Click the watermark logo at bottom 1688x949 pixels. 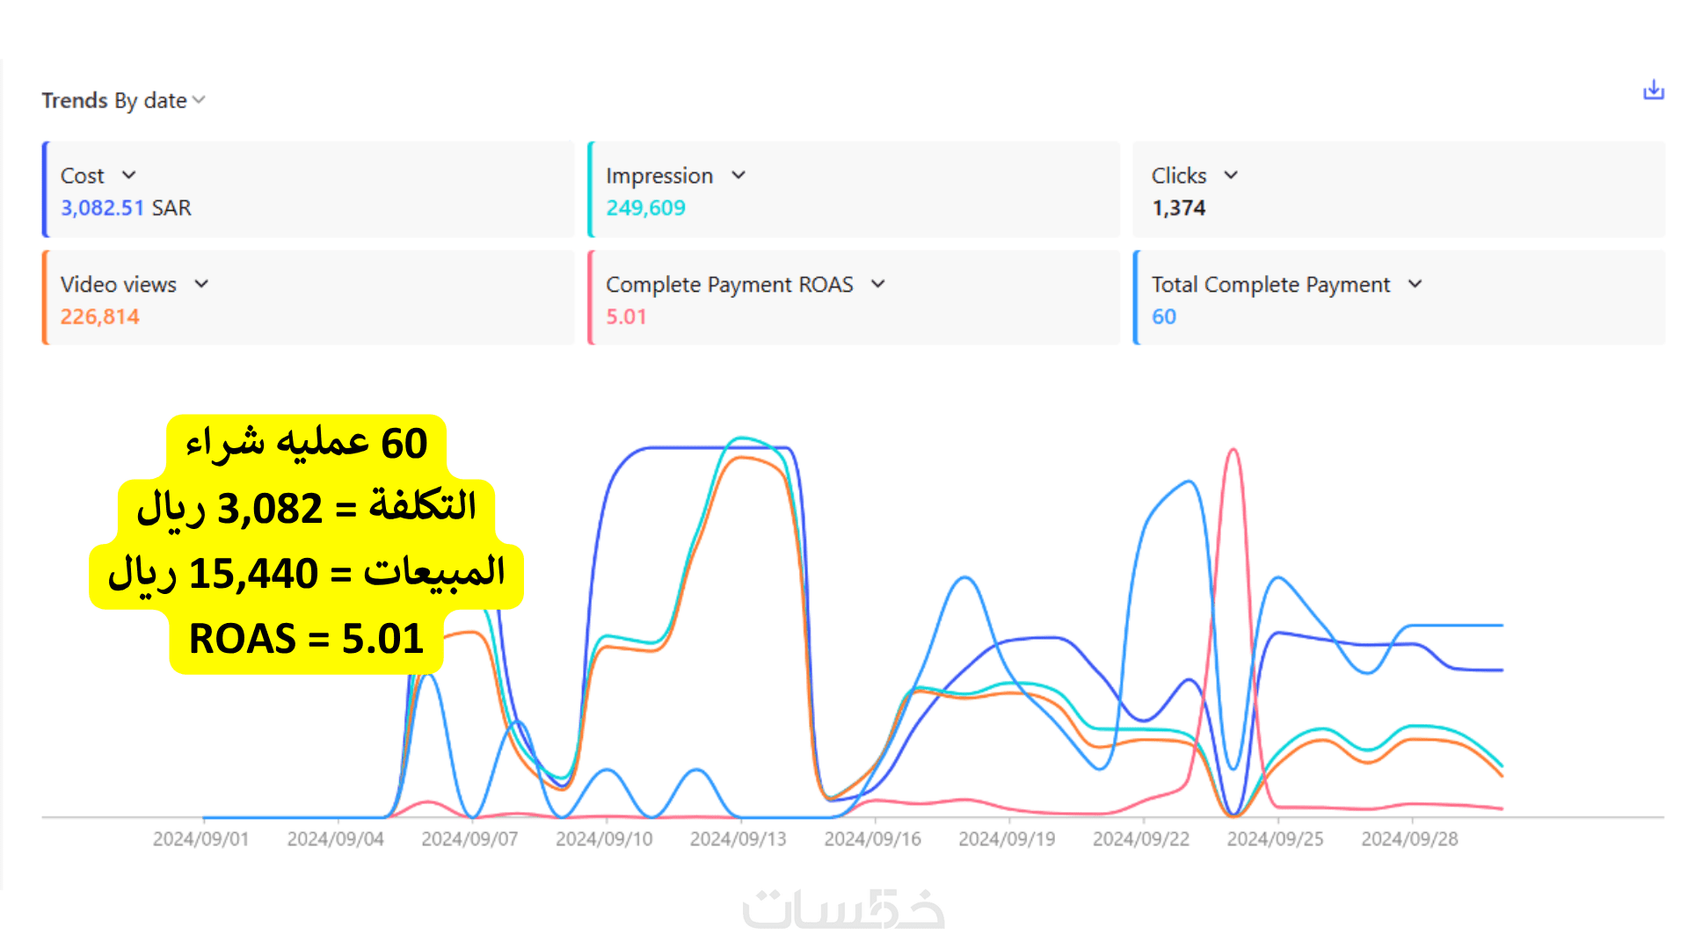(x=843, y=909)
